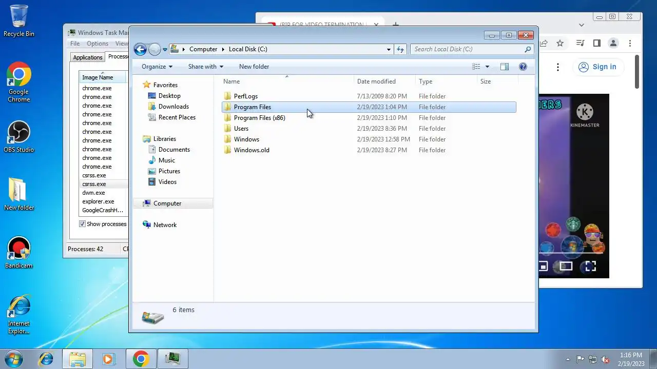Go back with the Explorer Back arrow
This screenshot has width=657, height=369.
tap(140, 49)
